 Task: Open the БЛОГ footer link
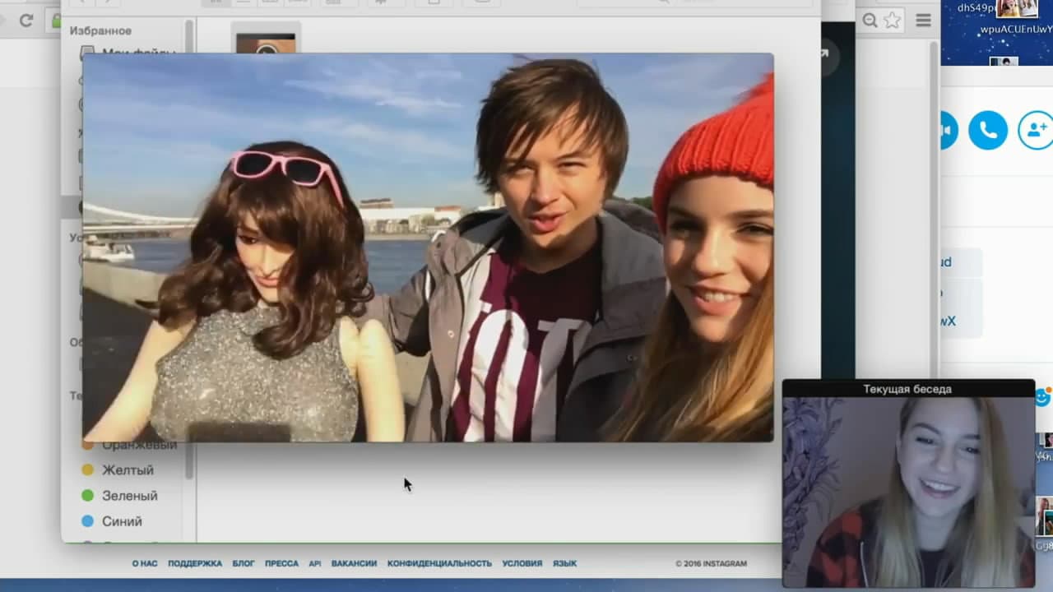(244, 564)
